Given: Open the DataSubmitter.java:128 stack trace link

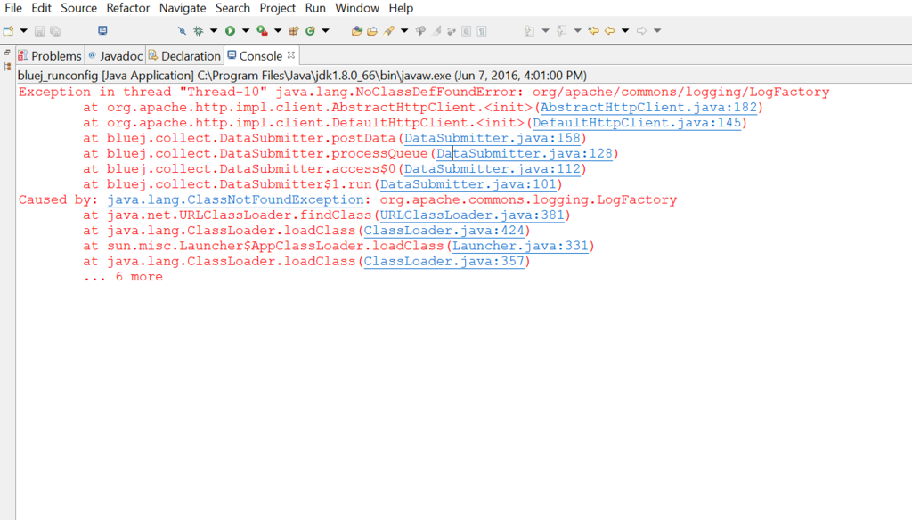Looking at the screenshot, I should (524, 153).
